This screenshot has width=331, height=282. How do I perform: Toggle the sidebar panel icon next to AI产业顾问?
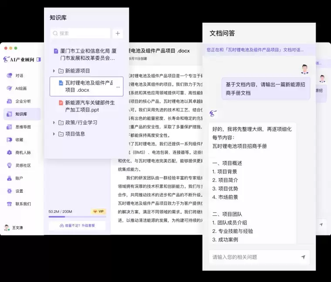[x=39, y=59]
